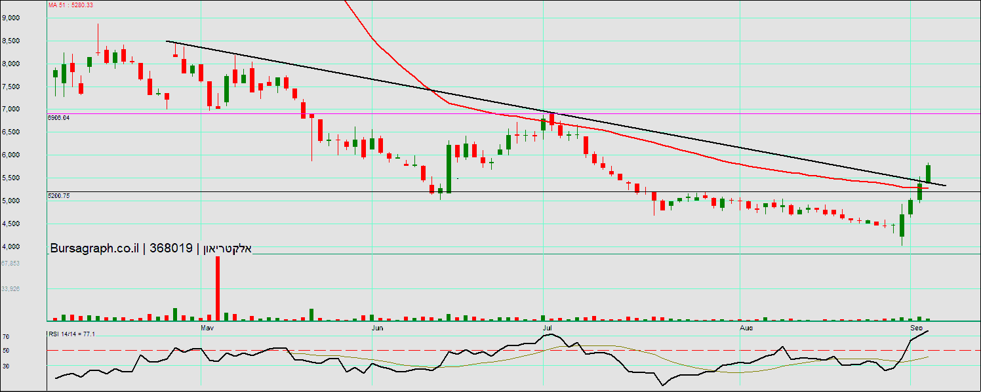Select the 6,000 price axis label
The image size is (981, 392).
(11, 155)
